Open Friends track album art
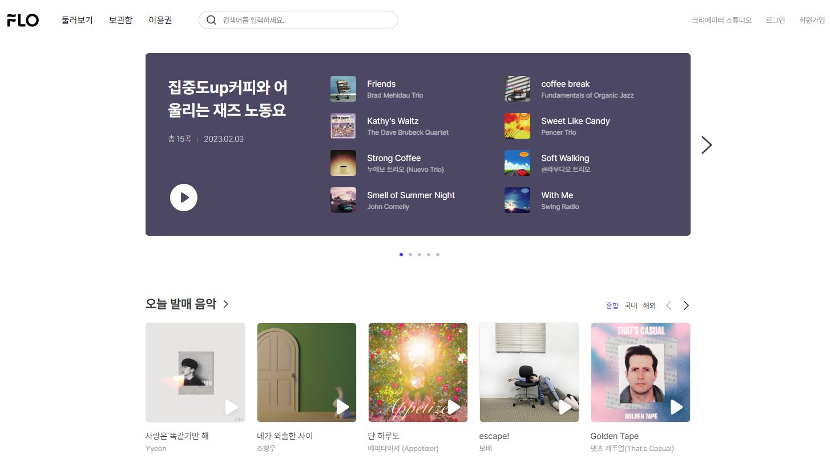This screenshot has height=463, width=831. (x=343, y=89)
